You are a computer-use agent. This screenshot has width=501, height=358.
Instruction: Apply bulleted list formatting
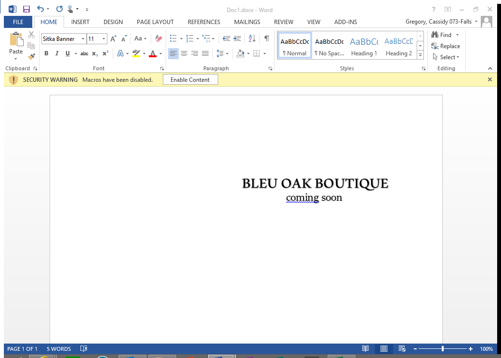click(173, 39)
